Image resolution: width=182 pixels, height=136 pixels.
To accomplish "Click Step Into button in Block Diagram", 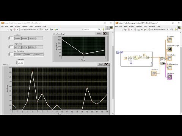I will (142, 29).
